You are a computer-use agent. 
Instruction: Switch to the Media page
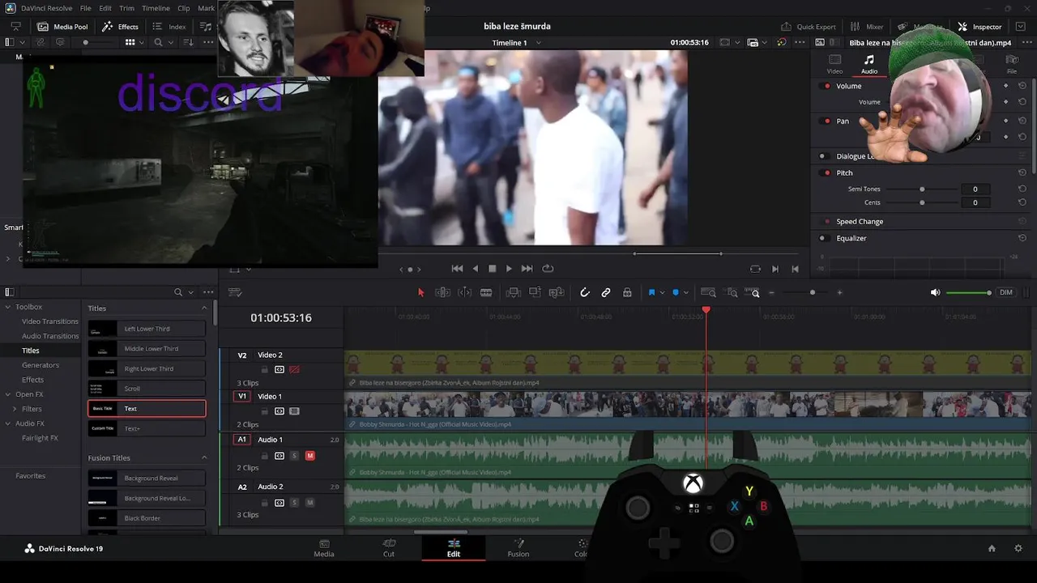click(324, 548)
